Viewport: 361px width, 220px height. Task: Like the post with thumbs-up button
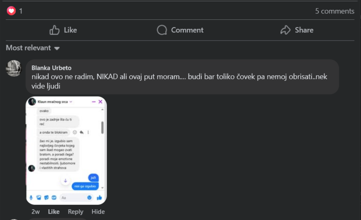coord(63,30)
